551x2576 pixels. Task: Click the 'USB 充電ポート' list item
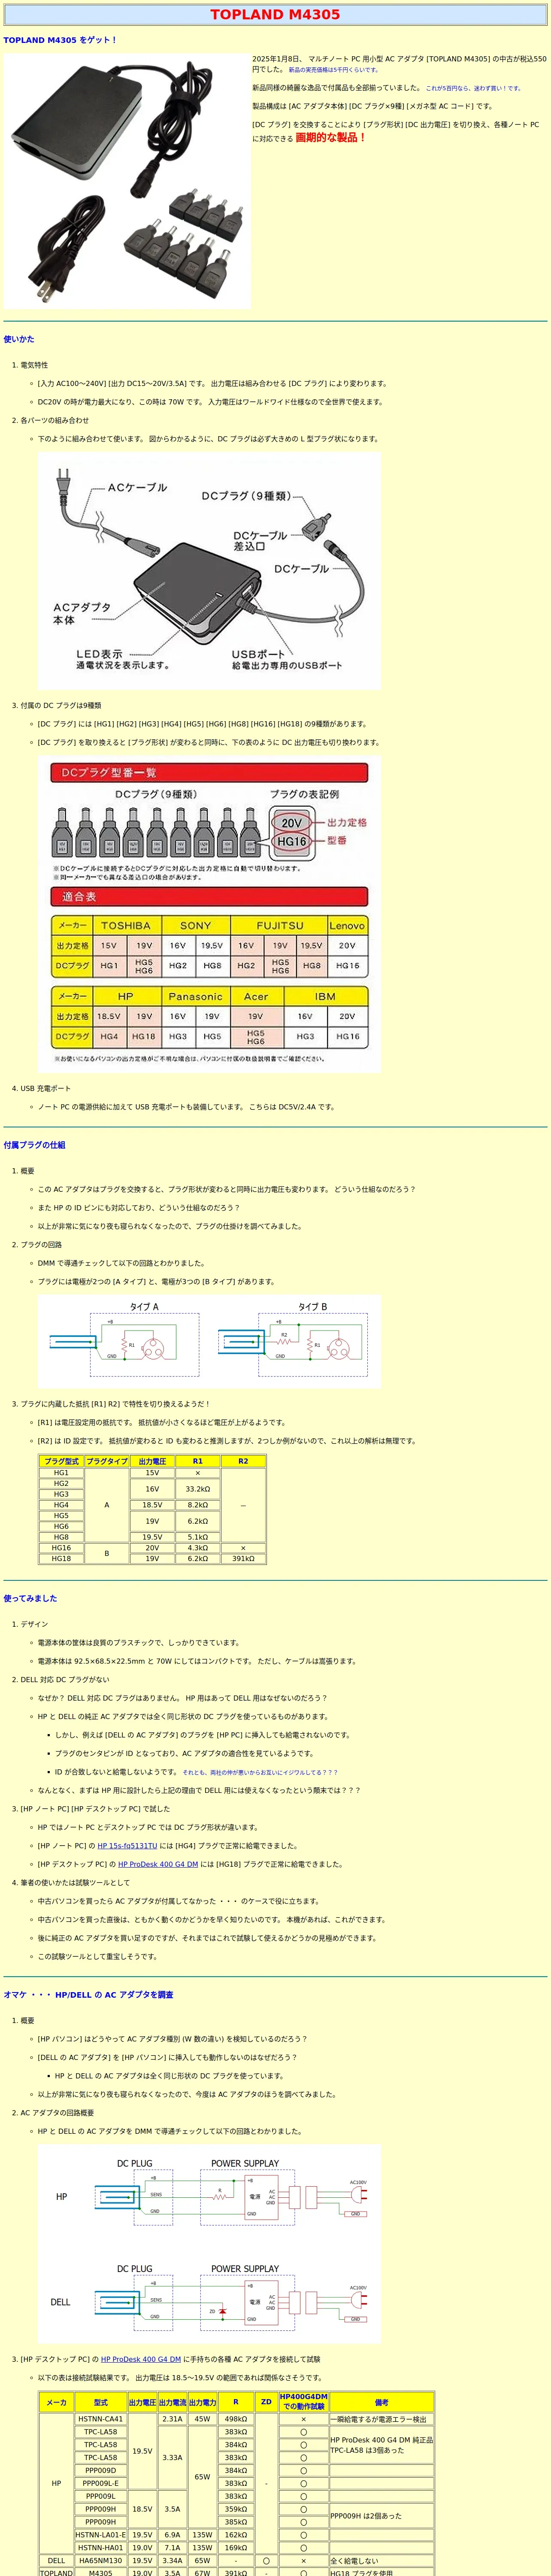[x=46, y=1088]
